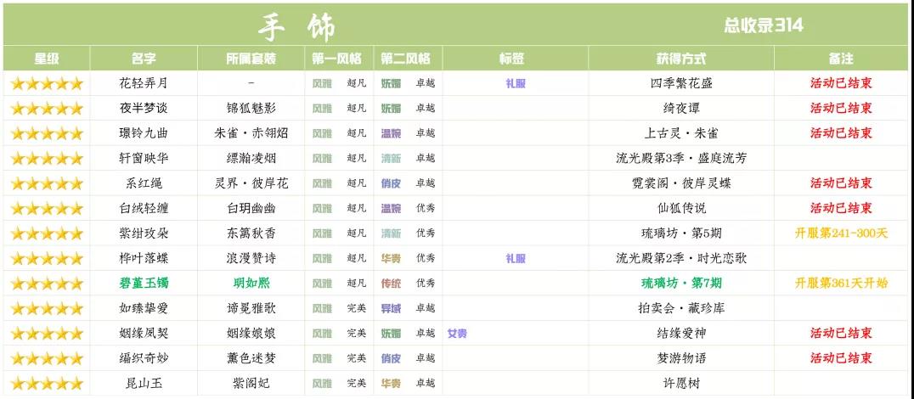
Task: Click the item name 昆山玉
Action: tap(144, 384)
